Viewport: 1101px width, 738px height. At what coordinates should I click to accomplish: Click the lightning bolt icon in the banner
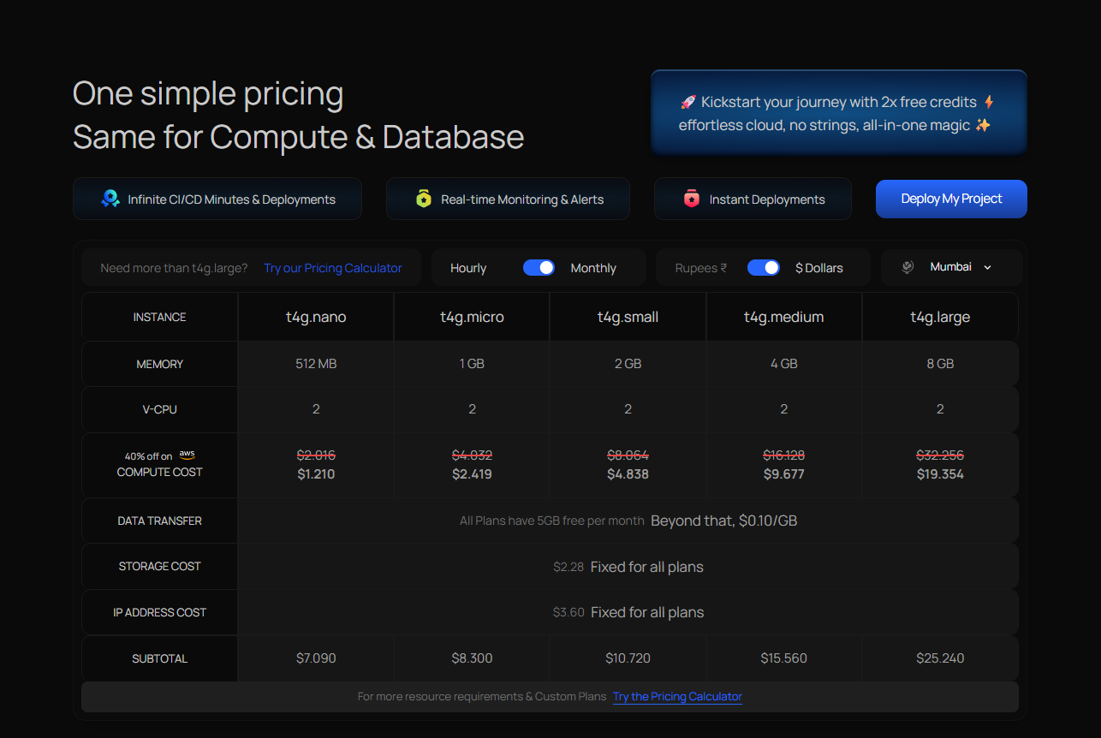click(x=989, y=102)
